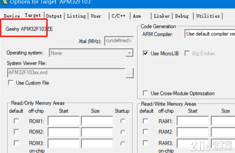The width and height of the screenshot is (235, 153).
Task: Switch to the Asm tab
Action: 141,16
